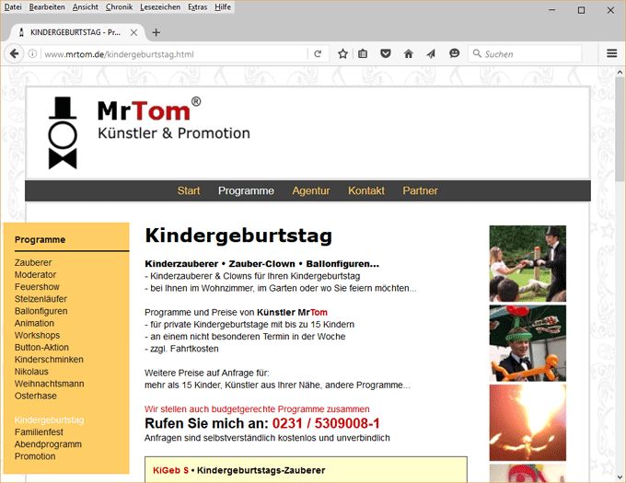This screenshot has width=626, height=483.
Task: Open Partner in the navigation bar
Action: point(420,190)
